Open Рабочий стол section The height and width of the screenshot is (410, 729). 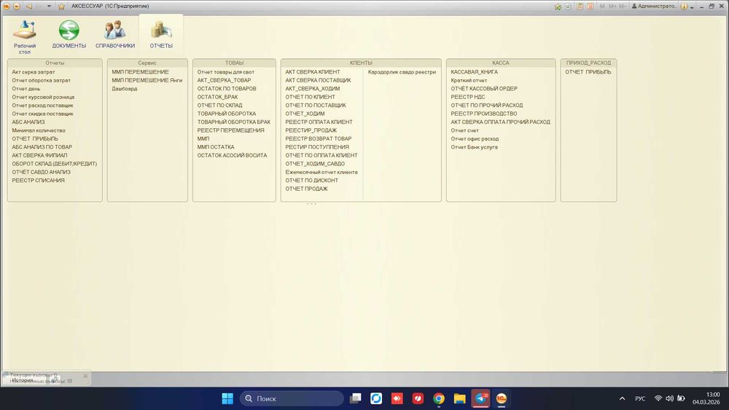pos(25,36)
